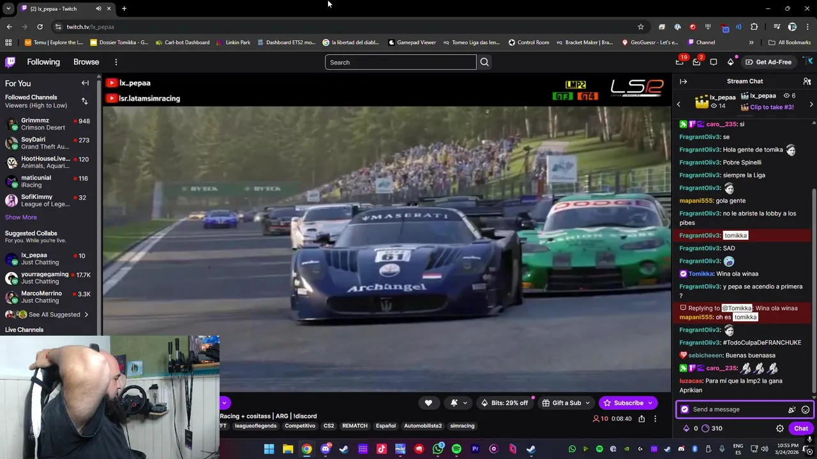Collapse the For You sidebar

click(85, 83)
